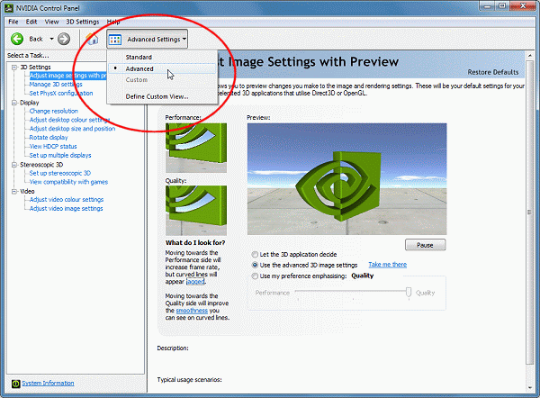The height and width of the screenshot is (398, 540).
Task: Click the Pause button under preview
Action: coord(426,245)
